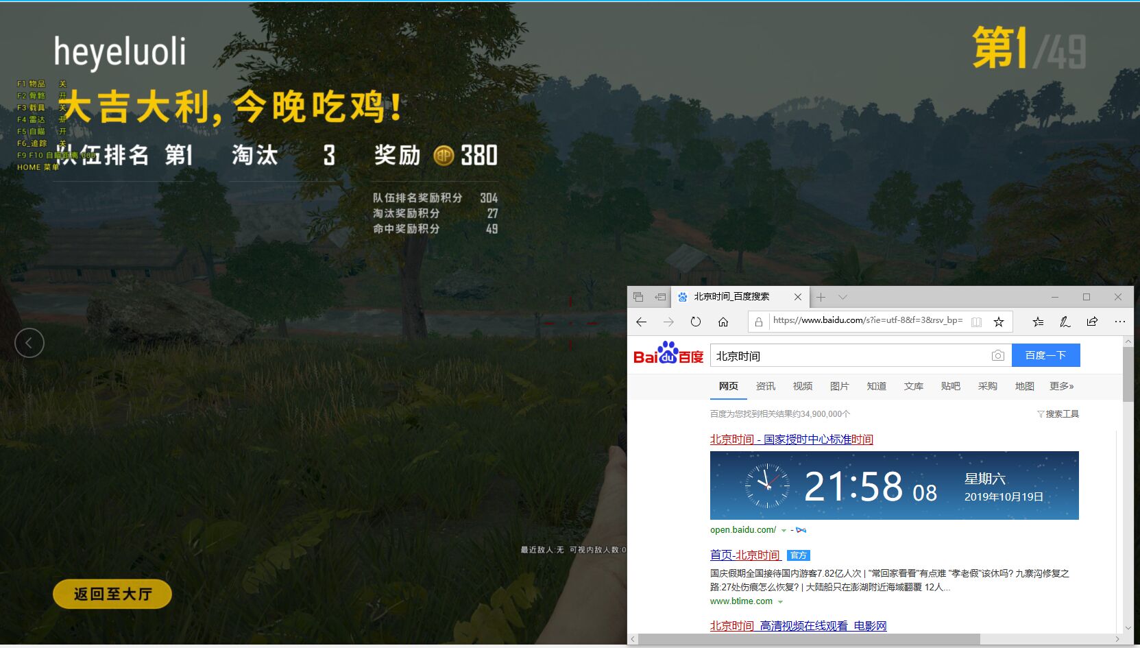Open 北京时间 高清视频在线观看 电影网 link
This screenshot has height=648, width=1140.
point(798,626)
